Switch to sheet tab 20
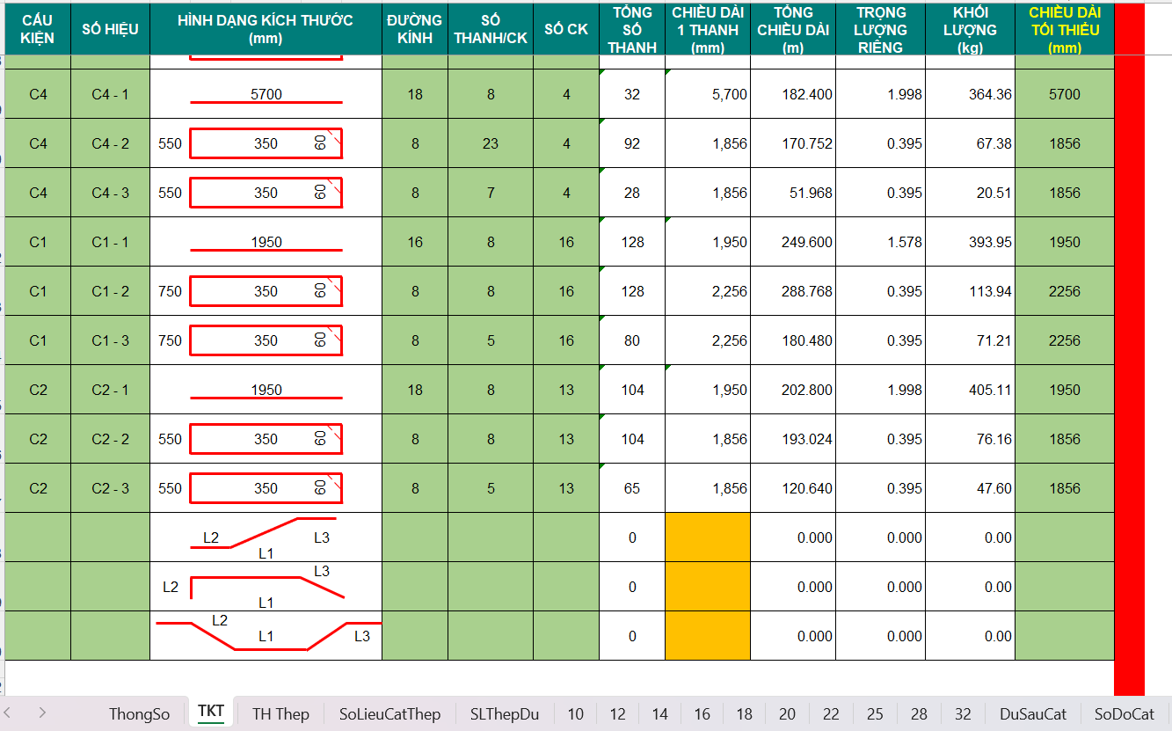 (787, 713)
